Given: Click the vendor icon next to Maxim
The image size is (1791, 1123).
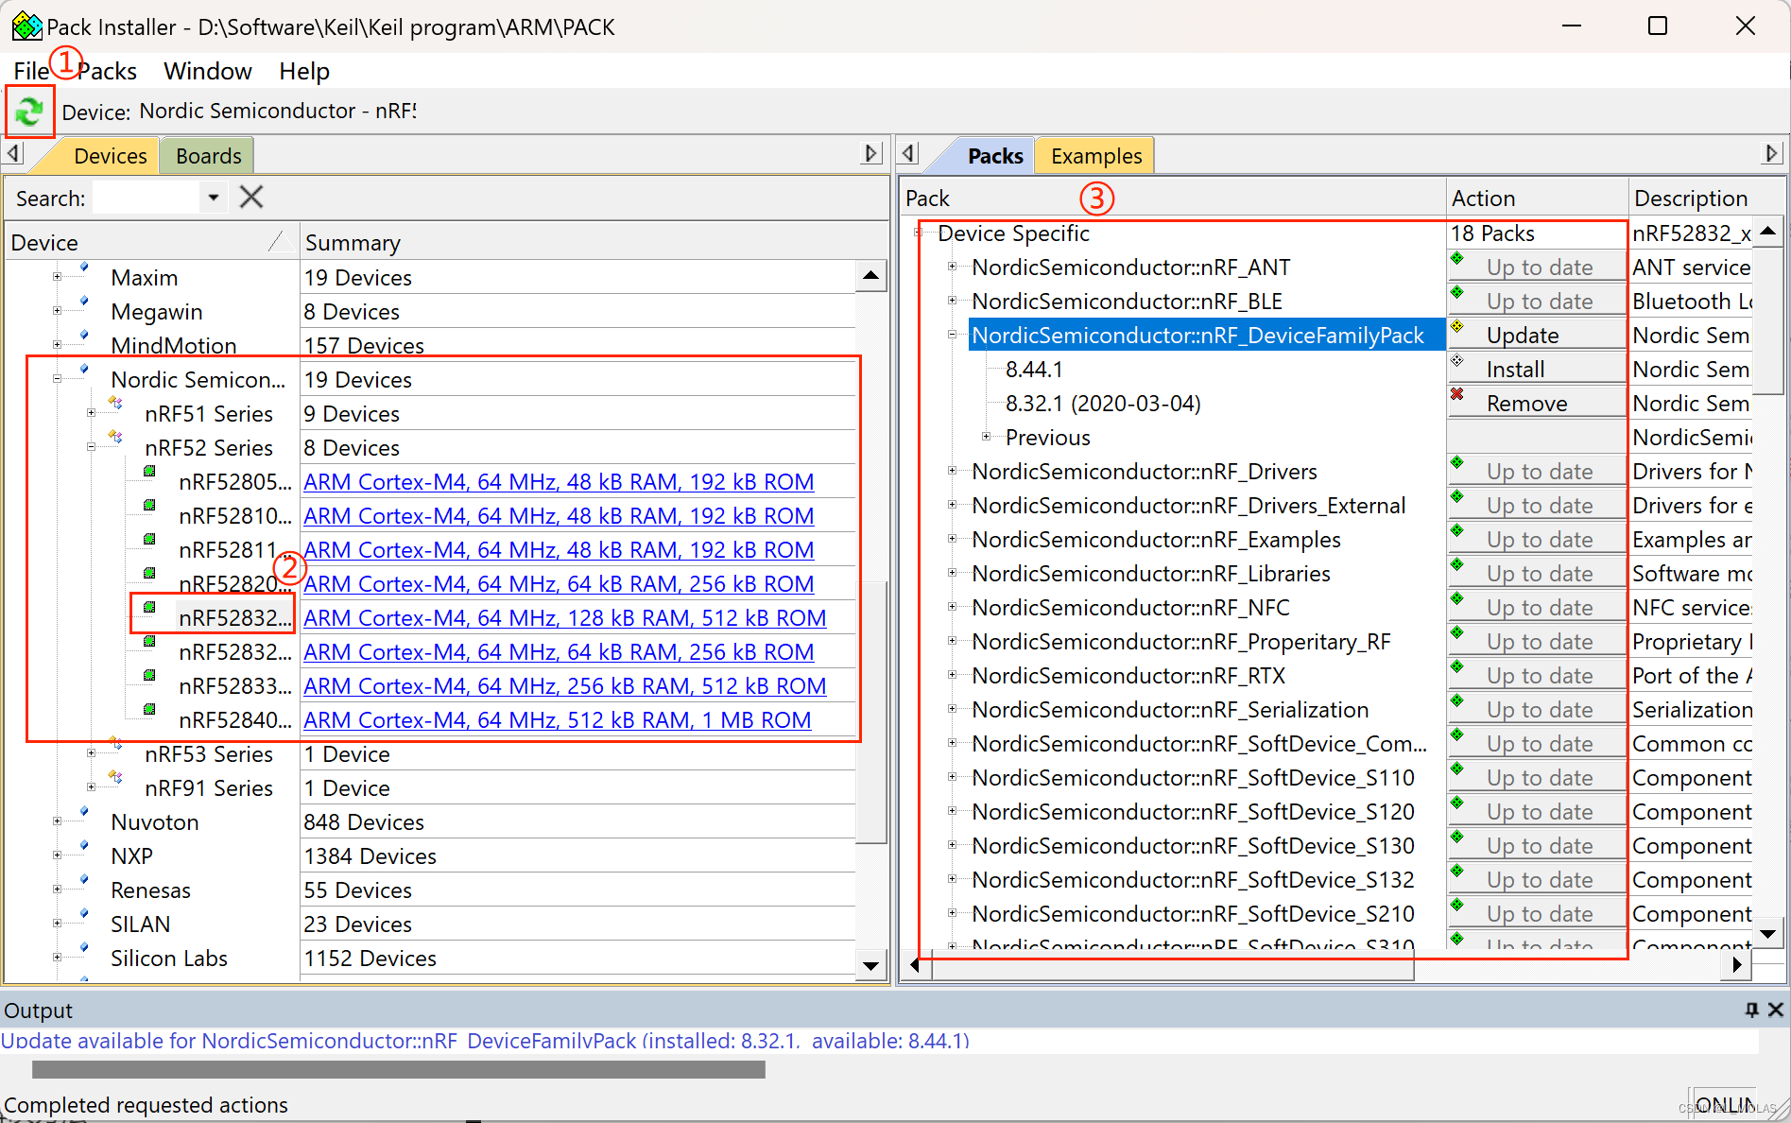Looking at the screenshot, I should 84,268.
